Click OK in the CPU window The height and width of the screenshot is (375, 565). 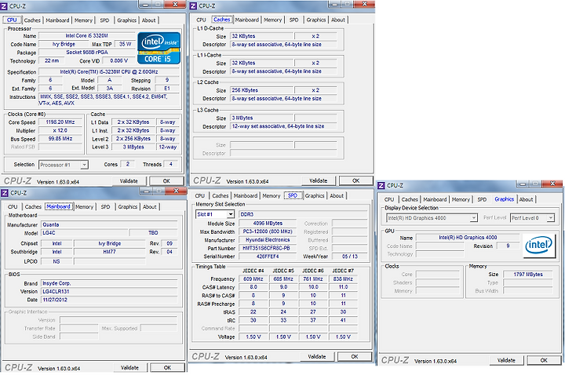click(166, 181)
